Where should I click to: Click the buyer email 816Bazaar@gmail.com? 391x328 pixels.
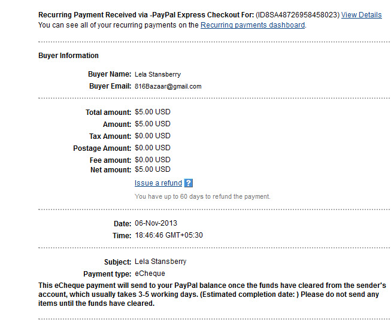[x=168, y=86]
